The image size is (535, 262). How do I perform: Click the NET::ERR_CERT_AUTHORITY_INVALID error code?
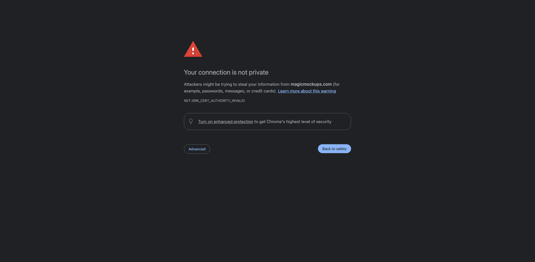[x=214, y=101]
